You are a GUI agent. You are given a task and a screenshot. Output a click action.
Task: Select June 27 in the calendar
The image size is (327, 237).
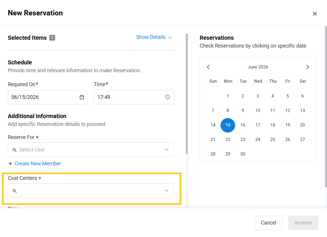[x=303, y=140]
